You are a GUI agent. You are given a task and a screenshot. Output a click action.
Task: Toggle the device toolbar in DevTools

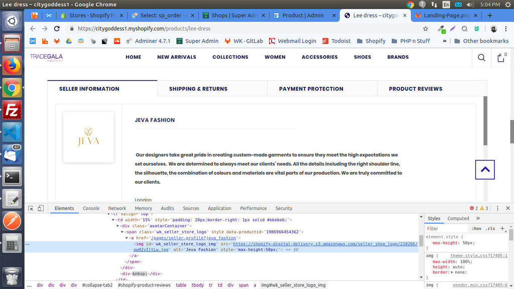click(x=41, y=208)
